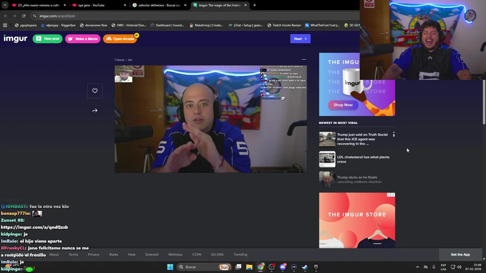Favorite the post with the heart icon
Image resolution: width=486 pixels, height=273 pixels.
click(95, 91)
